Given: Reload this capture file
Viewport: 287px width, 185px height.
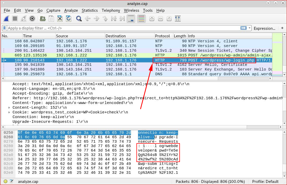Looking at the screenshot, I should coord(68,19).
